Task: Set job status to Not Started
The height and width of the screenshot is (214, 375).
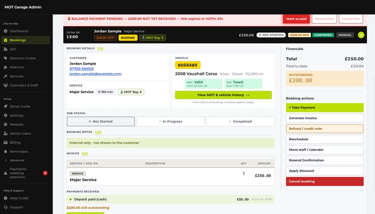Action: [x=101, y=121]
